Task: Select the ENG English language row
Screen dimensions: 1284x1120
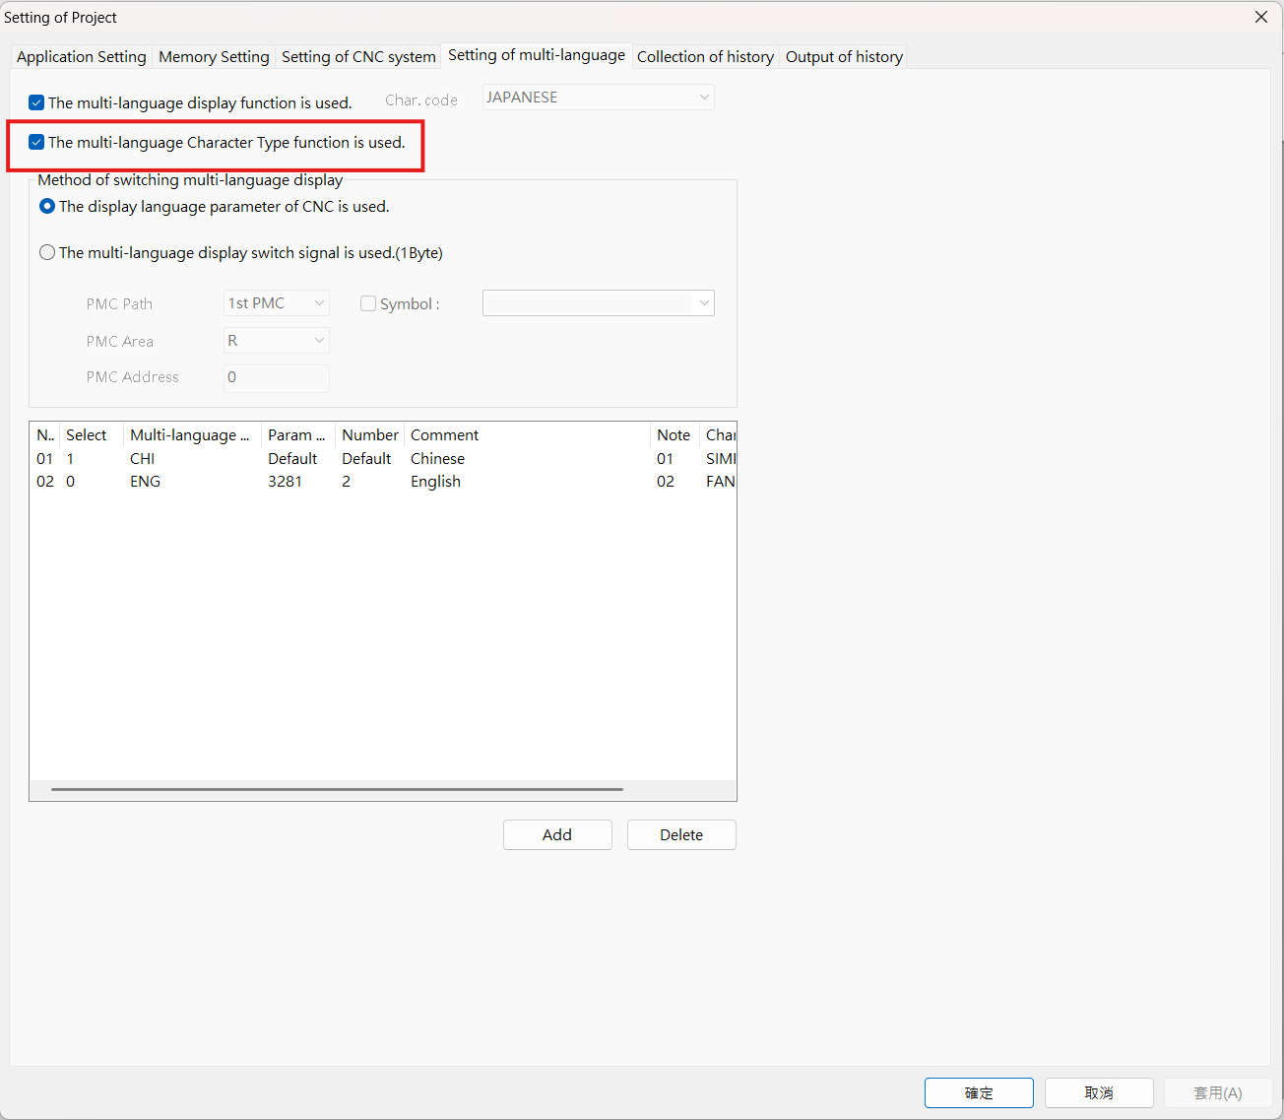Action: [x=145, y=482]
